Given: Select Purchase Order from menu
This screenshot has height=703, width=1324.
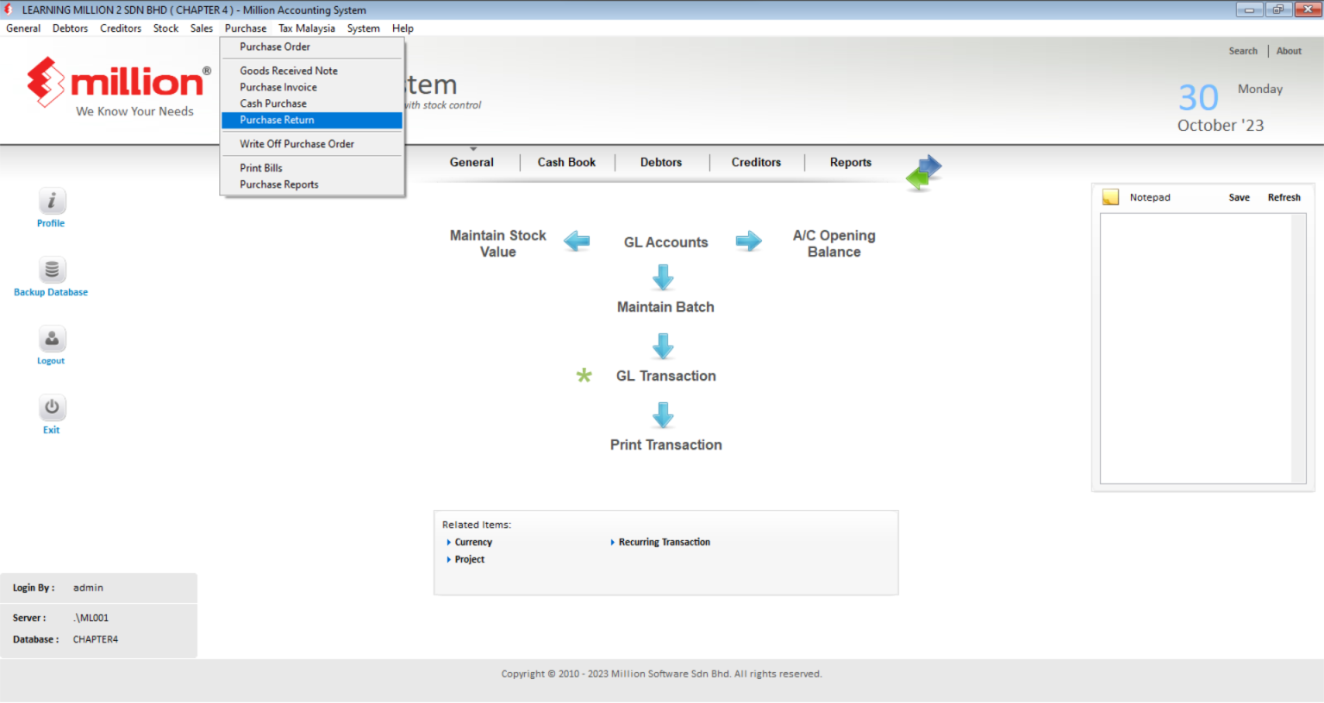Looking at the screenshot, I should [312, 47].
